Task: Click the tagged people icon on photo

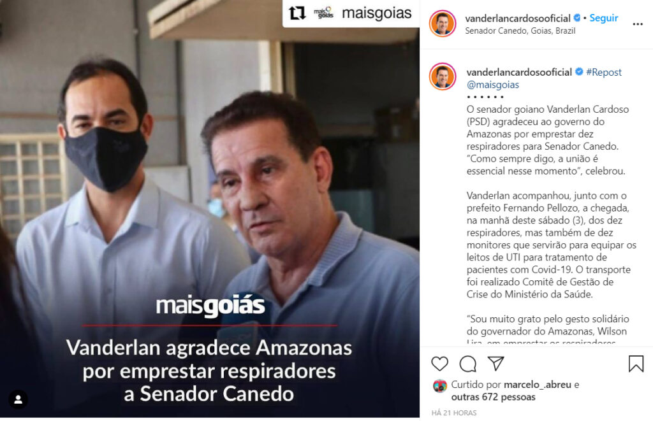Action: tap(18, 399)
